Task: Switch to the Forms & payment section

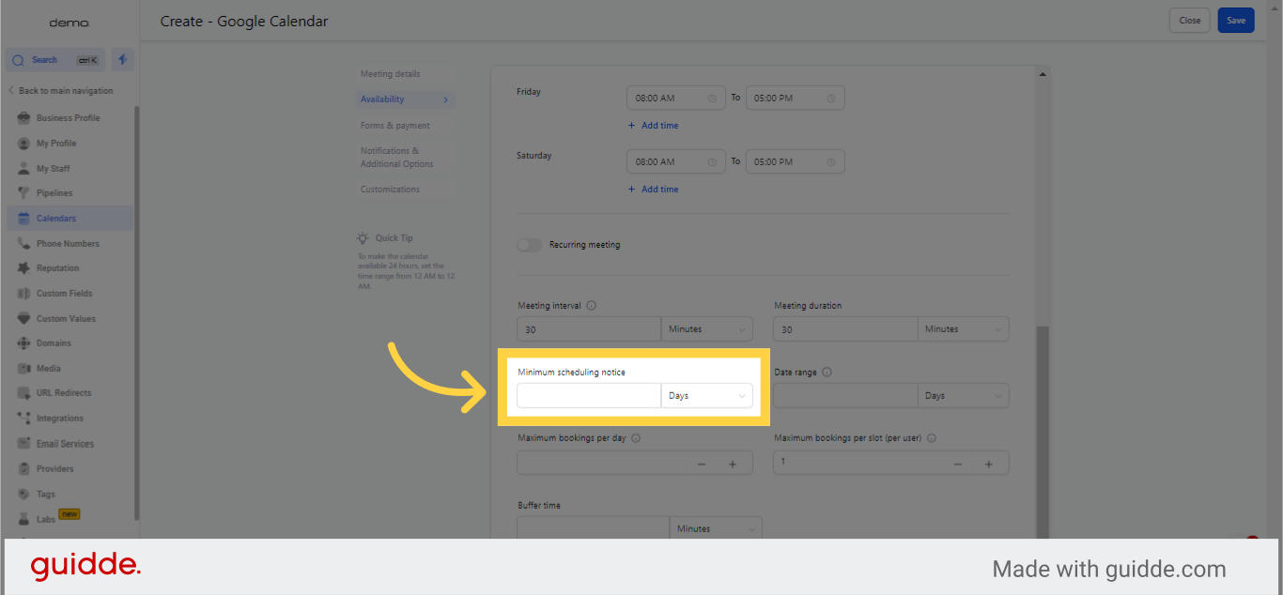Action: tap(395, 126)
